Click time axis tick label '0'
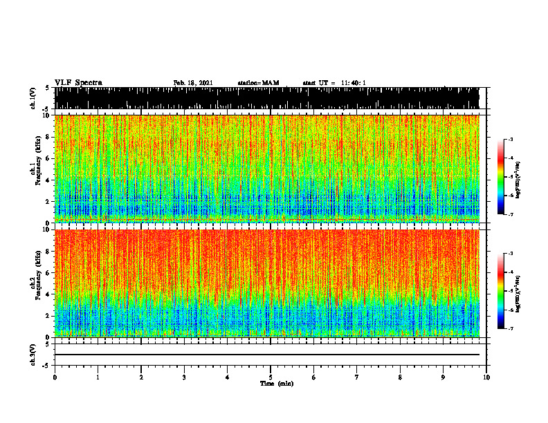The height and width of the screenshot is (423, 548). [55, 377]
